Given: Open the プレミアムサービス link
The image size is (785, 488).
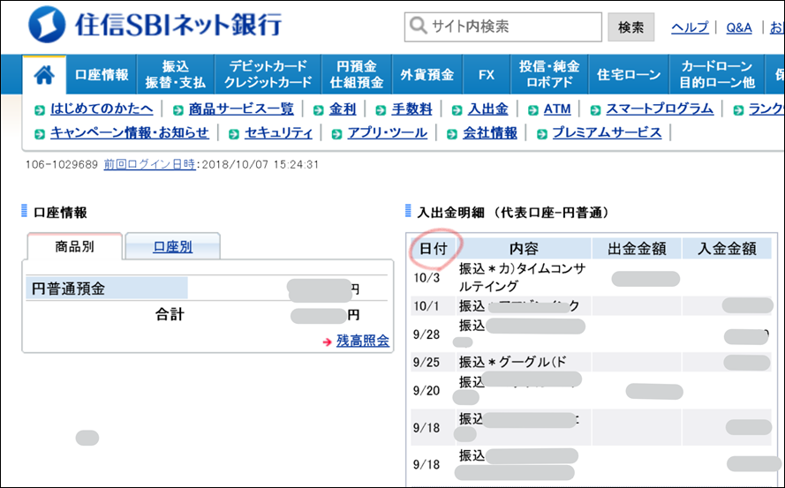Looking at the screenshot, I should point(607,132).
